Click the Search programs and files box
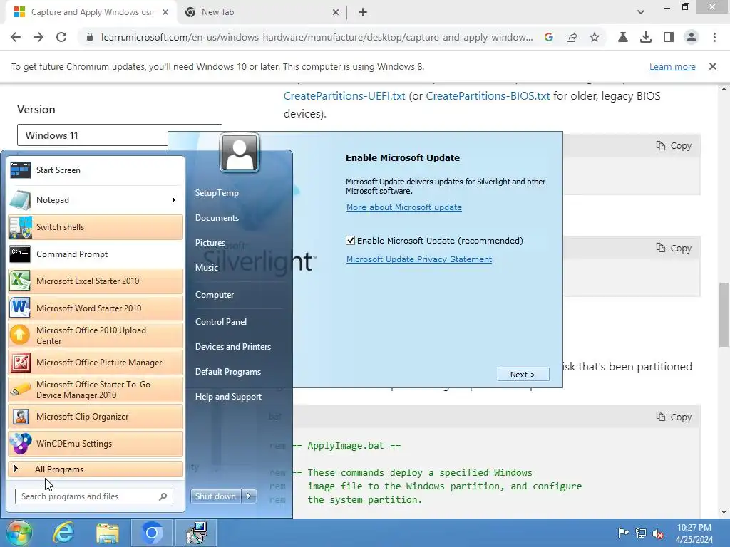The height and width of the screenshot is (547, 730). pyautogui.click(x=93, y=496)
